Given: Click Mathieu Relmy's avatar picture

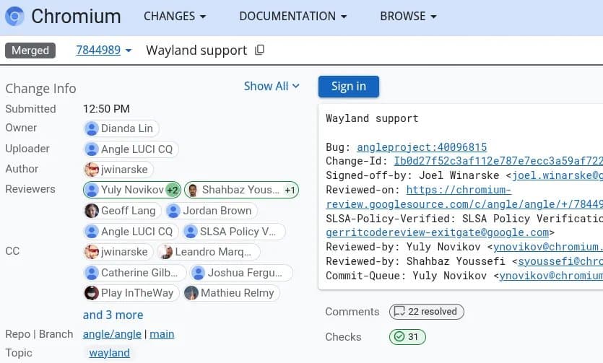Looking at the screenshot, I should click(191, 293).
